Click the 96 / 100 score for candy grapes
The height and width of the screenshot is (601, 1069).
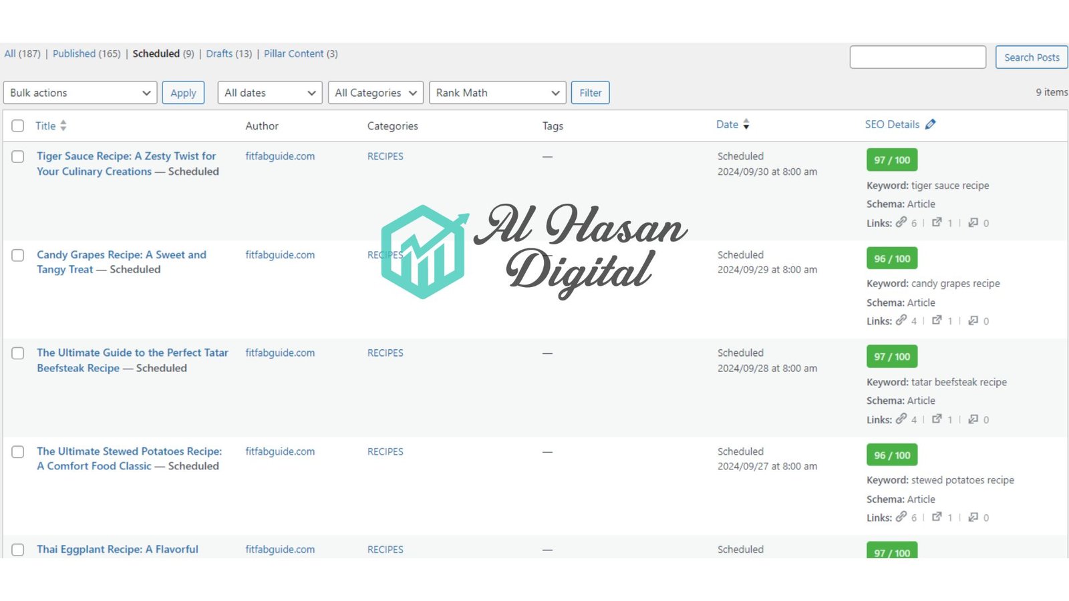(892, 258)
